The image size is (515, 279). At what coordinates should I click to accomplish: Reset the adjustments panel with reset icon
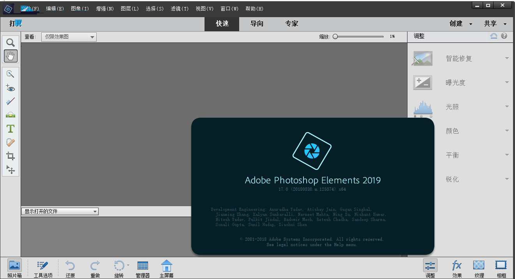(x=494, y=36)
